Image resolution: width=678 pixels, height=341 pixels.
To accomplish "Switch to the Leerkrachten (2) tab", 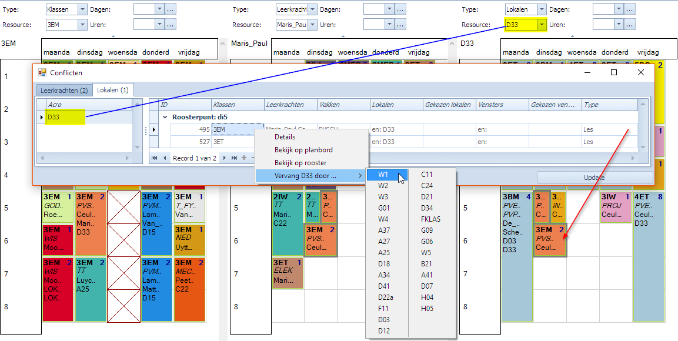I will click(x=64, y=91).
